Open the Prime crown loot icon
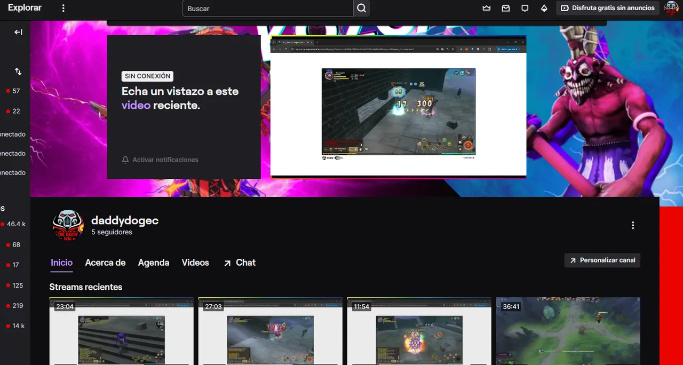 486,8
